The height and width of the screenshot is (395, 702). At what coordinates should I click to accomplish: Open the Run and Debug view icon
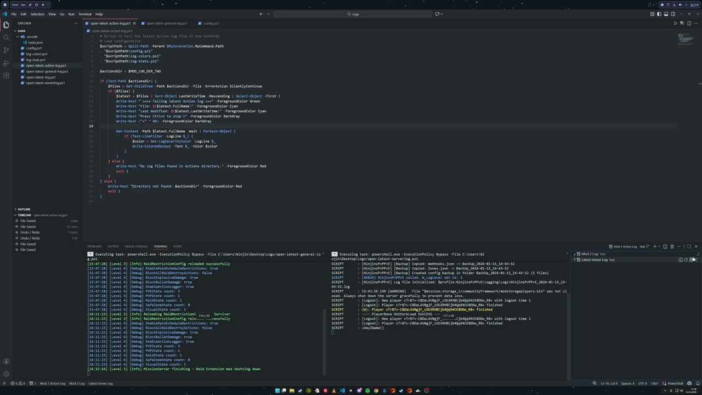tap(6, 63)
